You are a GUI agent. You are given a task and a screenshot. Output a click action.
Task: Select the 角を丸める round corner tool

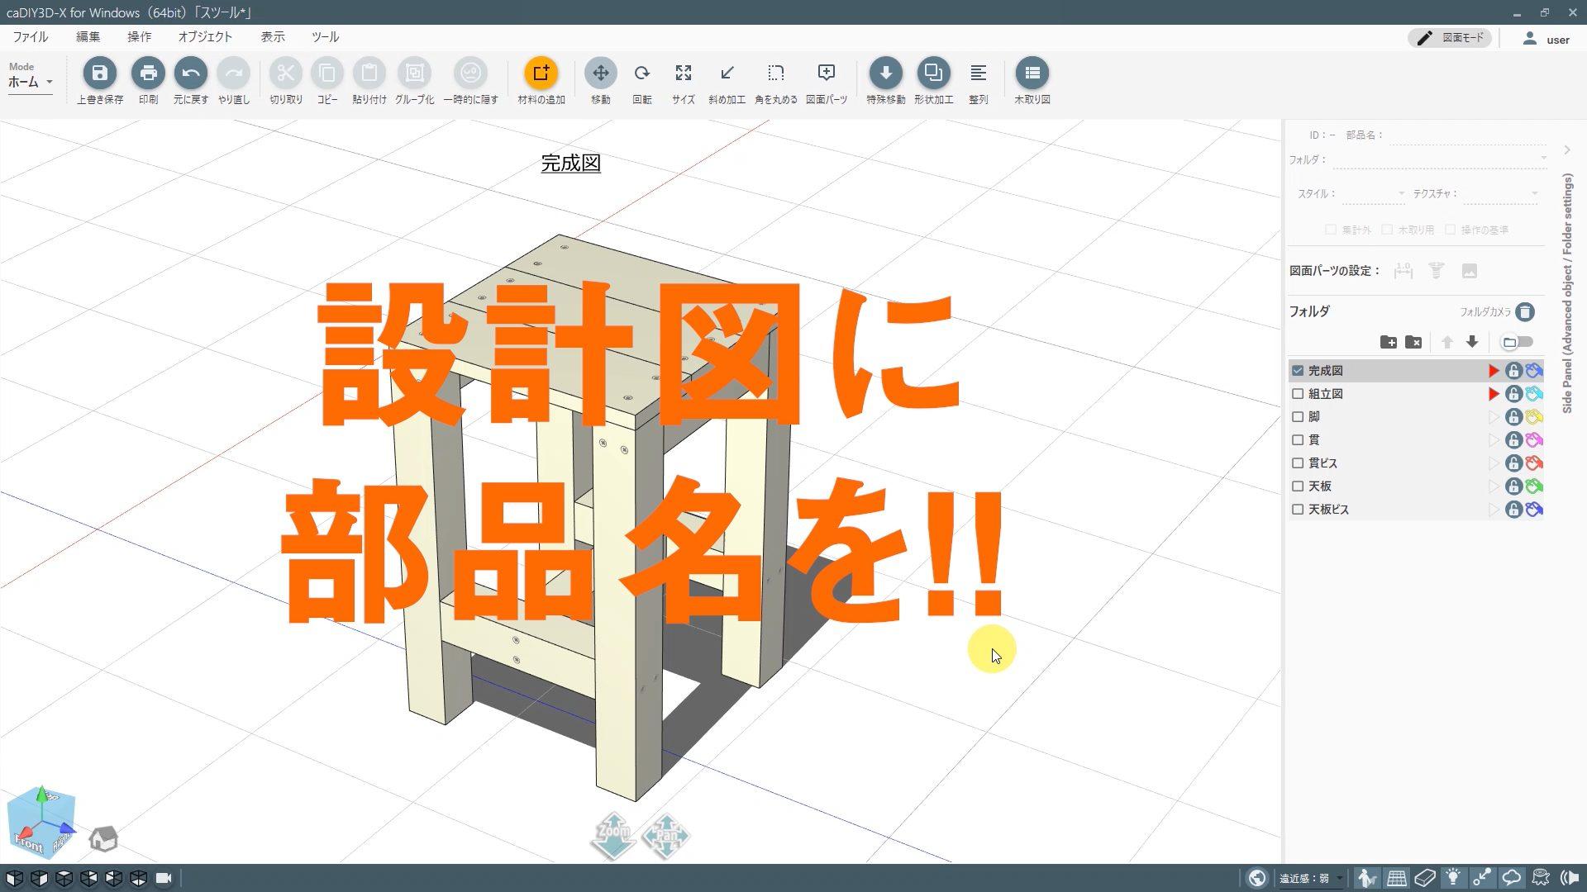(776, 73)
